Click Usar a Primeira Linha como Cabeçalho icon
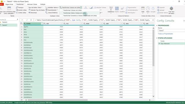The height and width of the screenshot is (104, 185). pos(9,8)
